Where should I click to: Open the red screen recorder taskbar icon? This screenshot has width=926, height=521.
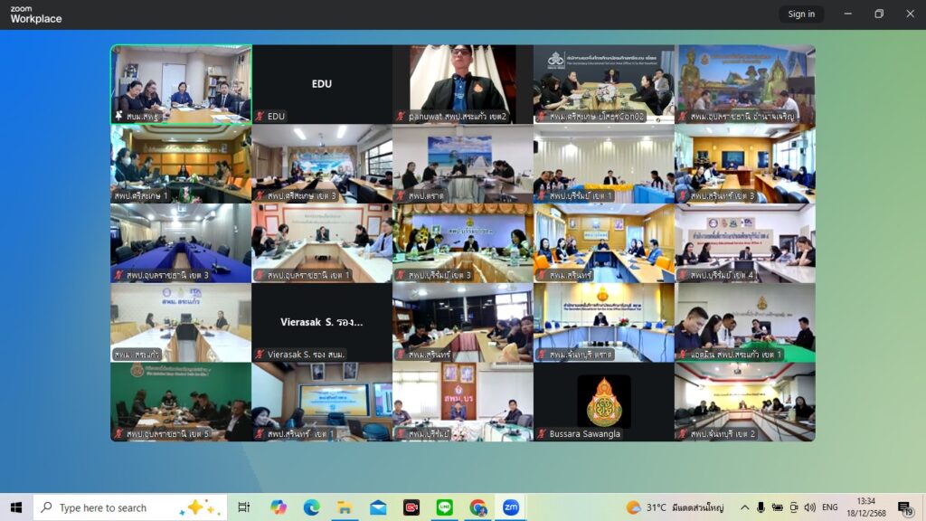[411, 507]
